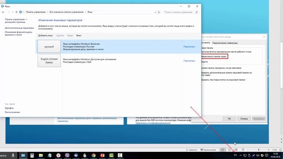Open File Explorer from the taskbar
283x159 pixels.
coord(41,155)
